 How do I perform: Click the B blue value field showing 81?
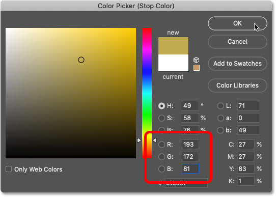pos(190,169)
